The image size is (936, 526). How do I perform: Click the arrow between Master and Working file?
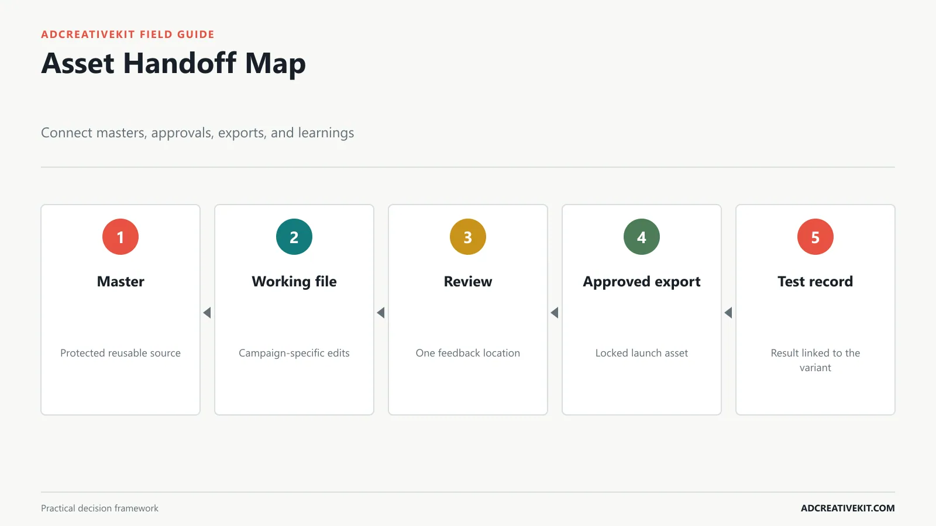point(207,313)
